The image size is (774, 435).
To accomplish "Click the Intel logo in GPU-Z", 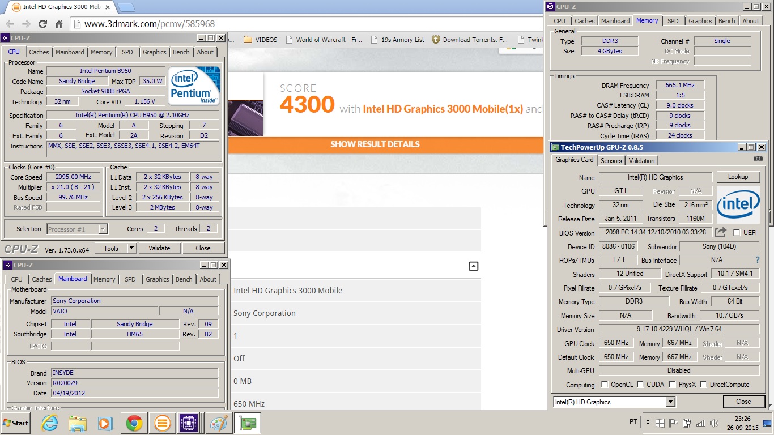I will (738, 204).
